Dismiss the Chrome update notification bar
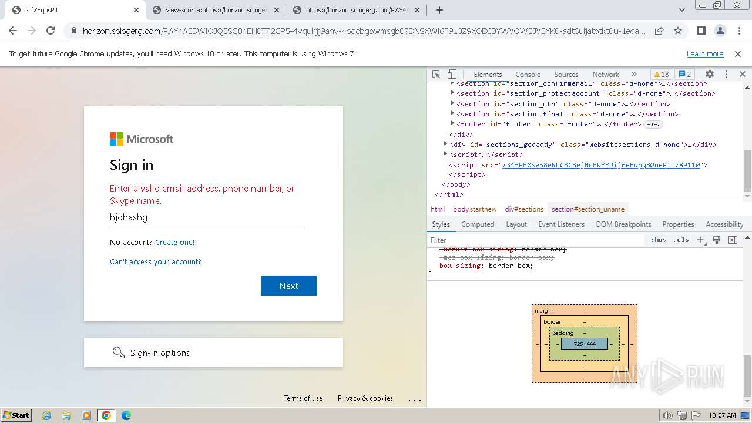Image resolution: width=752 pixels, height=423 pixels. 738,53
